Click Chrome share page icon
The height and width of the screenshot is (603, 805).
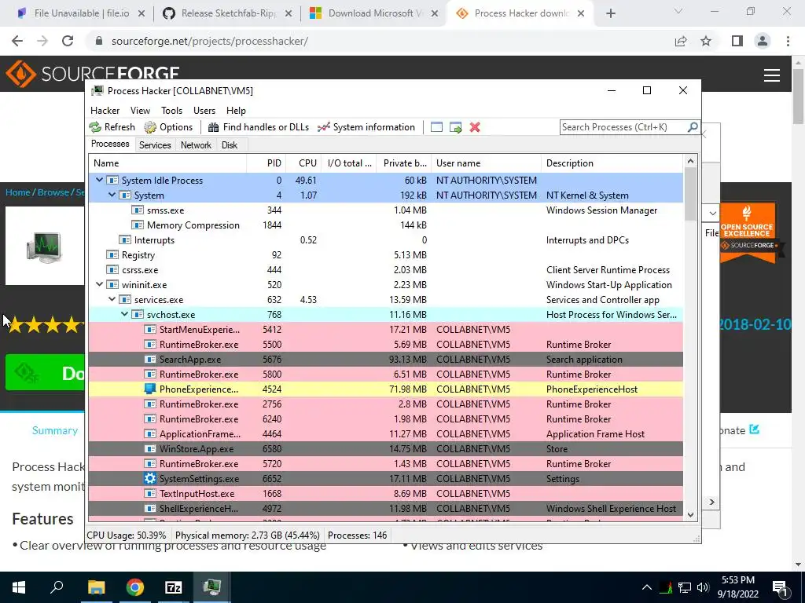[681, 41]
